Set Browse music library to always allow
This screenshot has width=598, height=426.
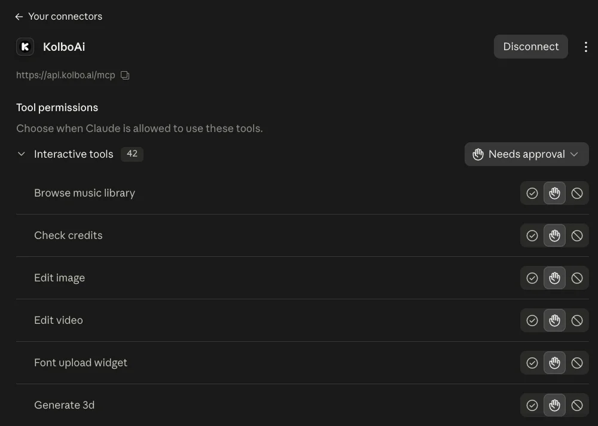532,193
